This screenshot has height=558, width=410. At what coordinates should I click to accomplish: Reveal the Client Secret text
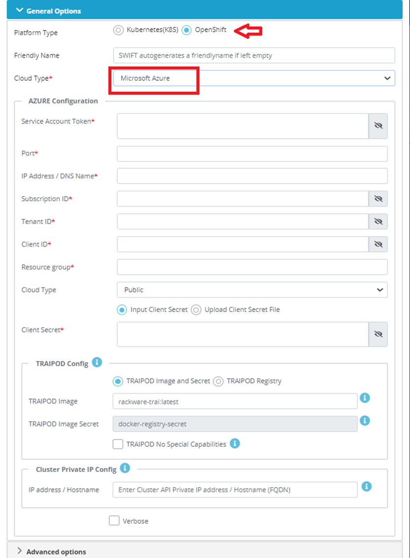point(378,334)
